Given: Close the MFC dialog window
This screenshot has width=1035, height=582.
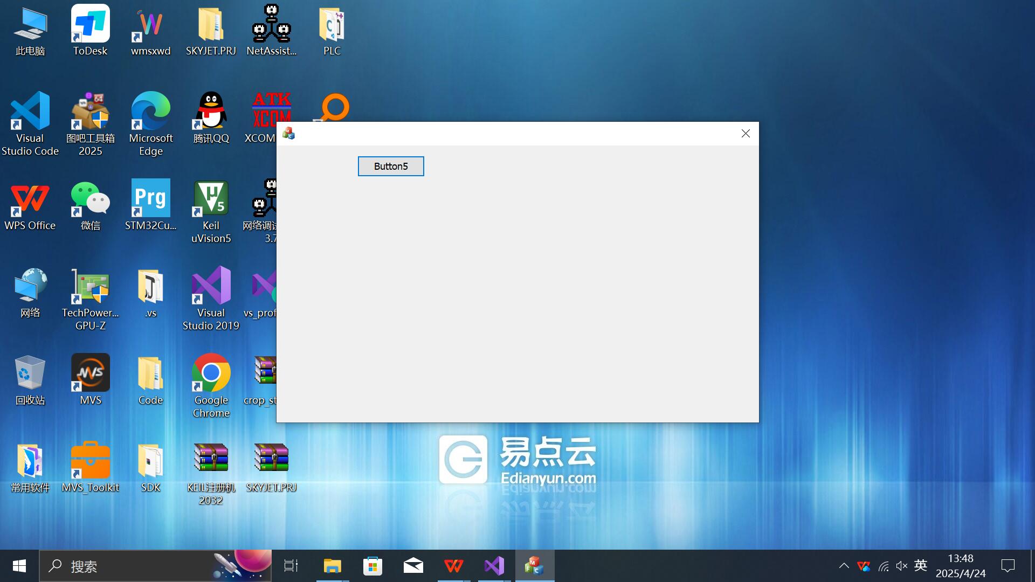Looking at the screenshot, I should 746,134.
